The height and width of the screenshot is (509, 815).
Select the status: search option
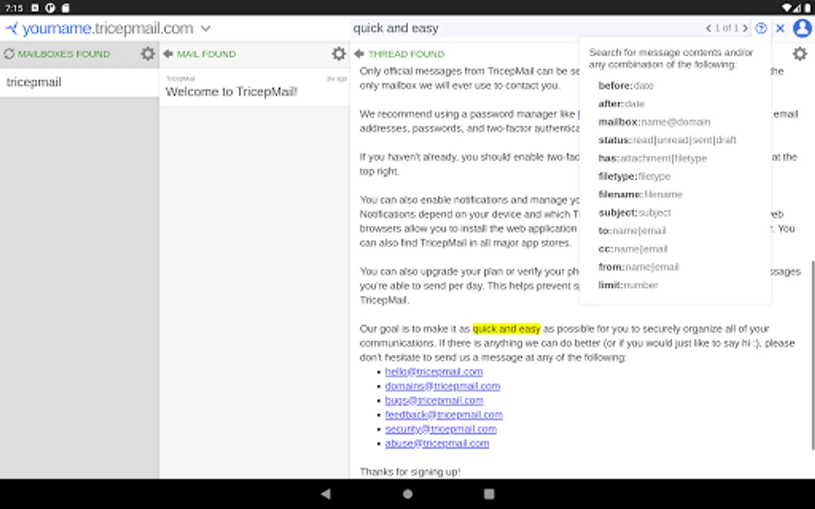tap(667, 140)
